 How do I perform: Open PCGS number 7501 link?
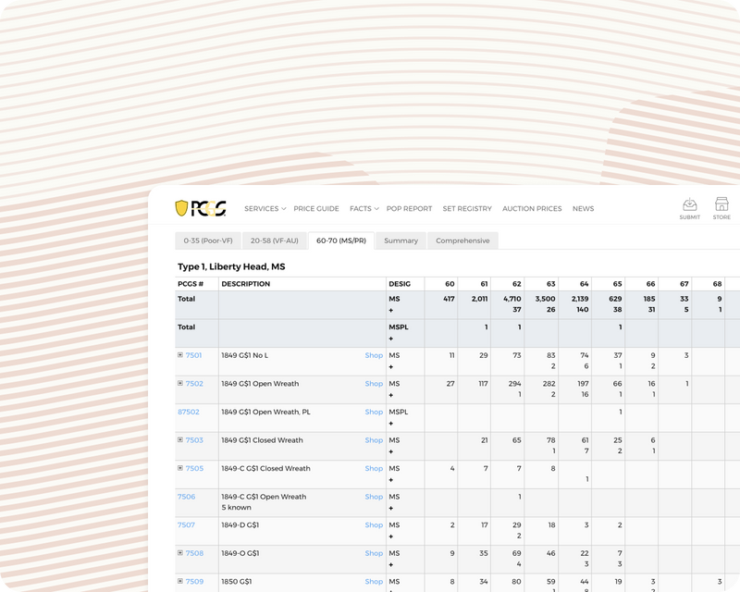point(193,355)
